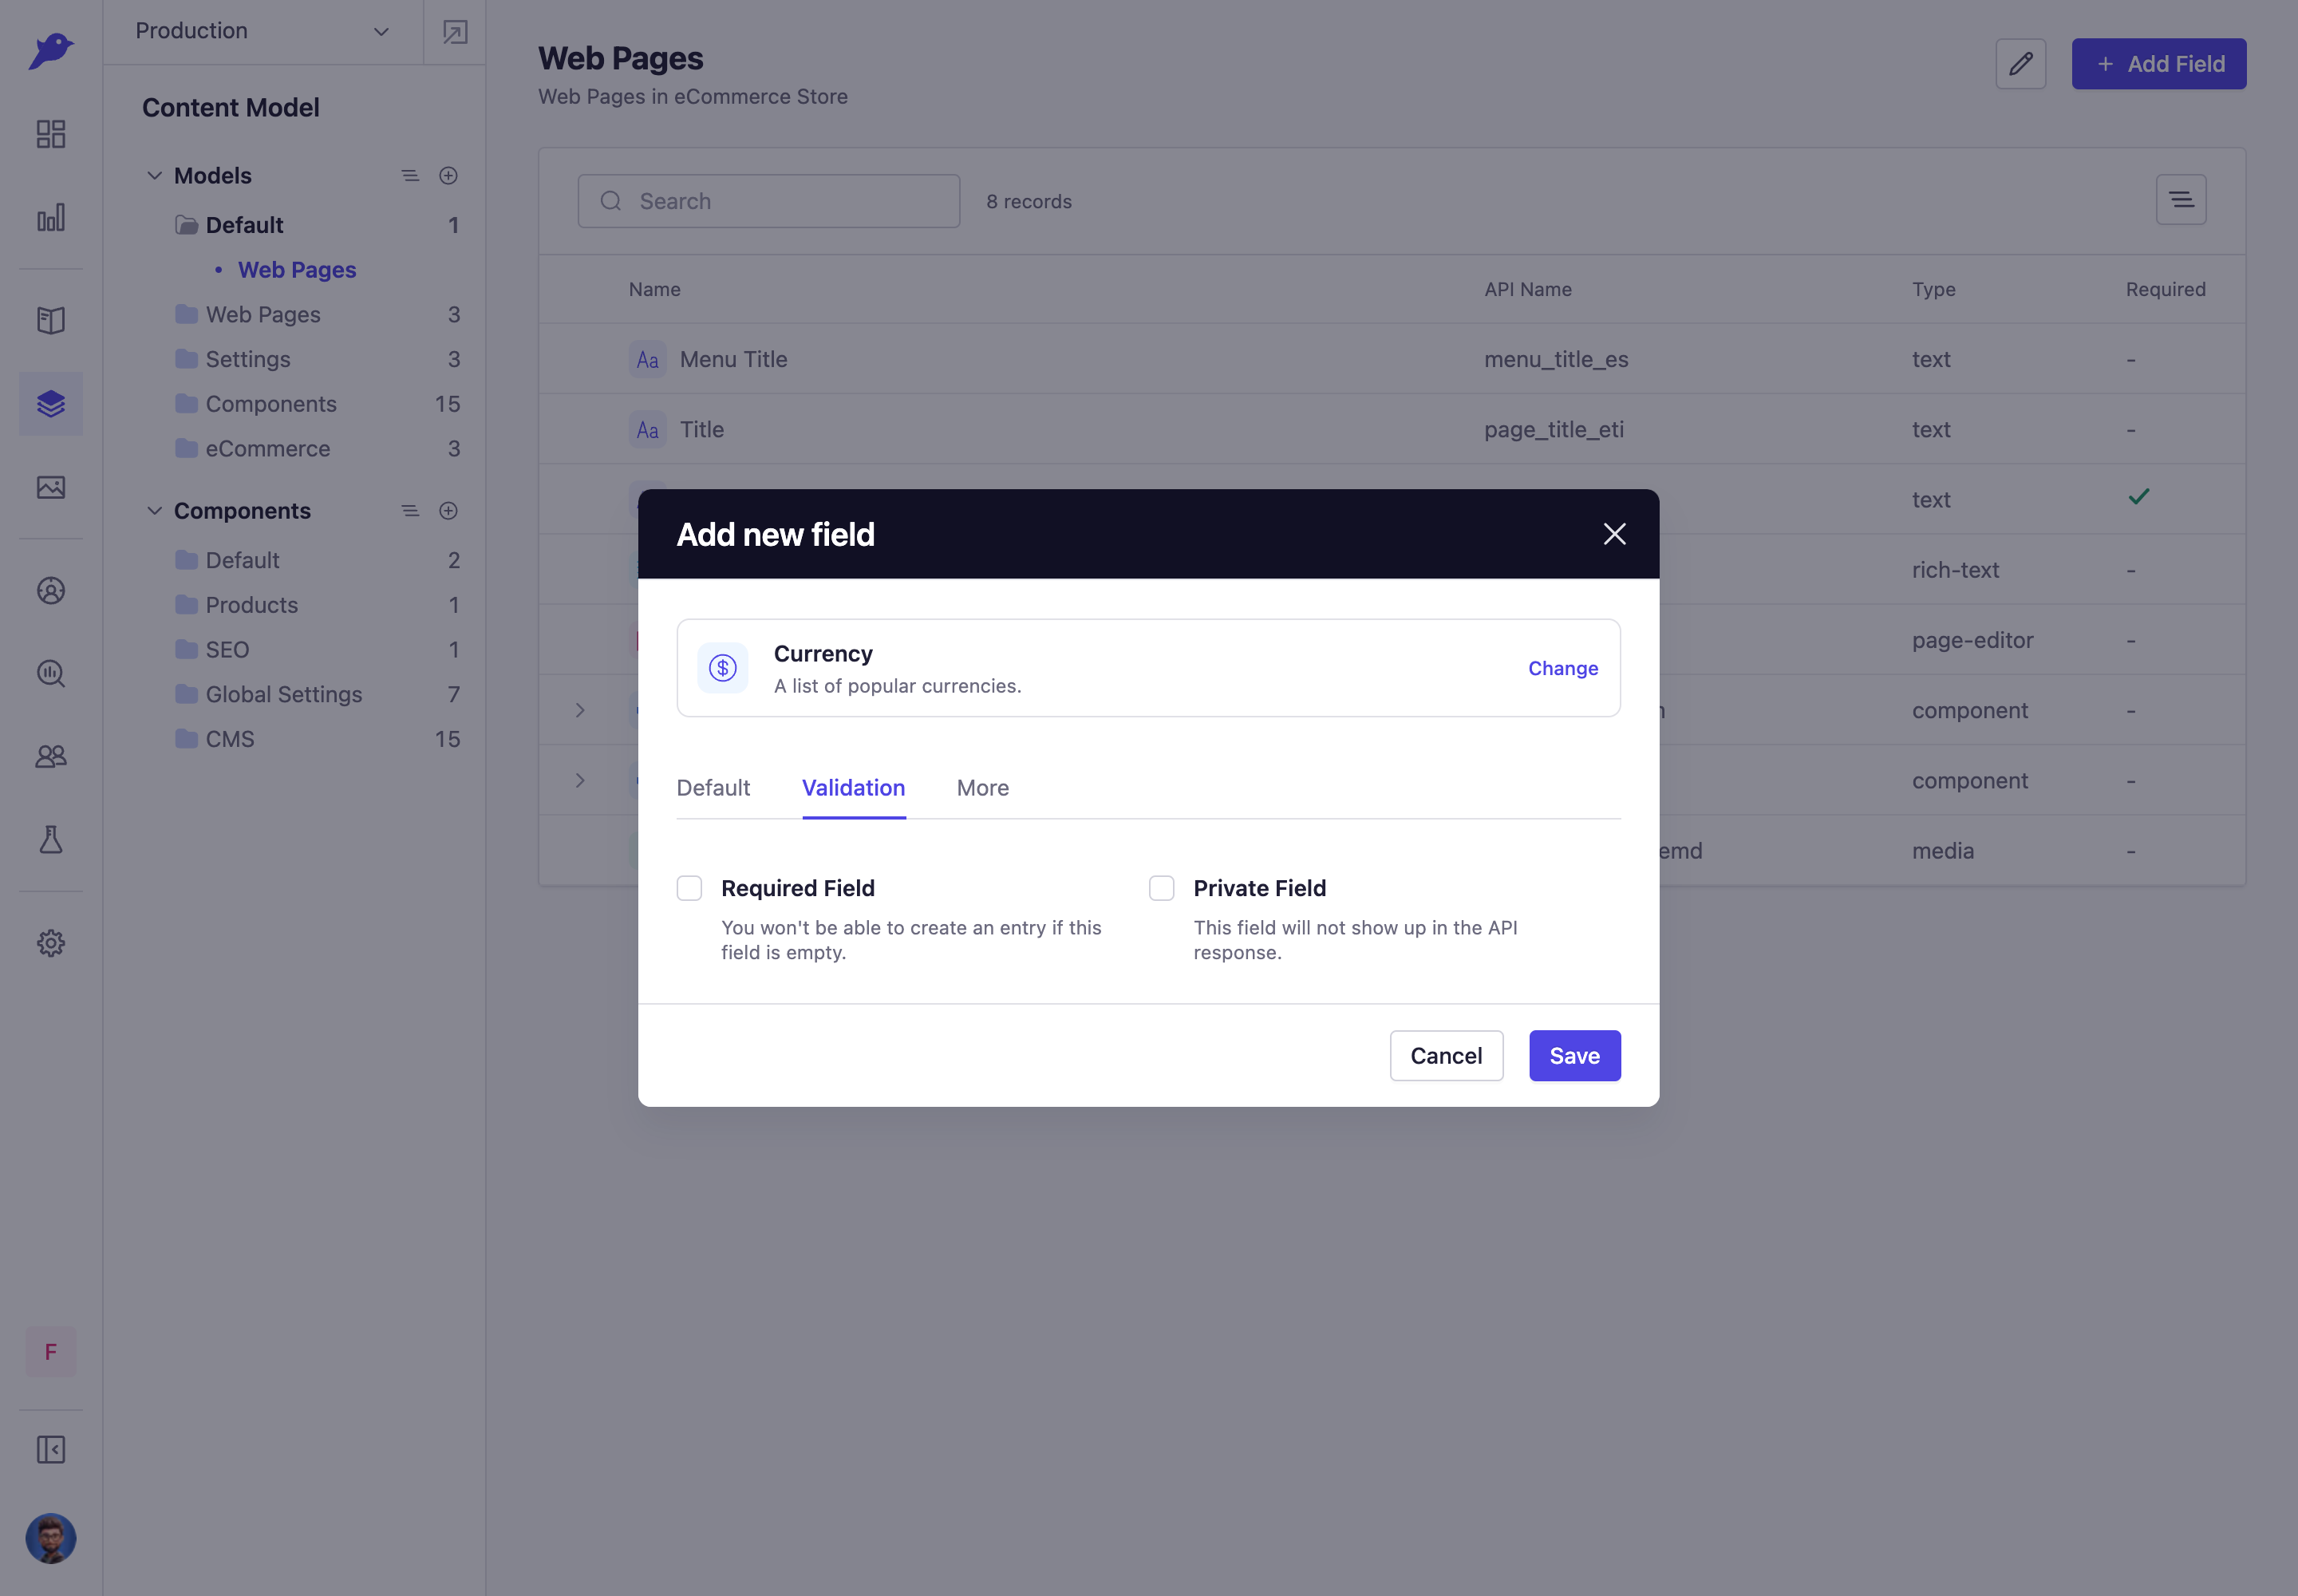
Task: Open the bar chart analytics icon
Action: pos(51,217)
